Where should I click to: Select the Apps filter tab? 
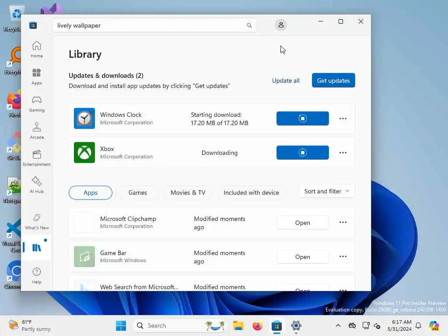point(91,192)
